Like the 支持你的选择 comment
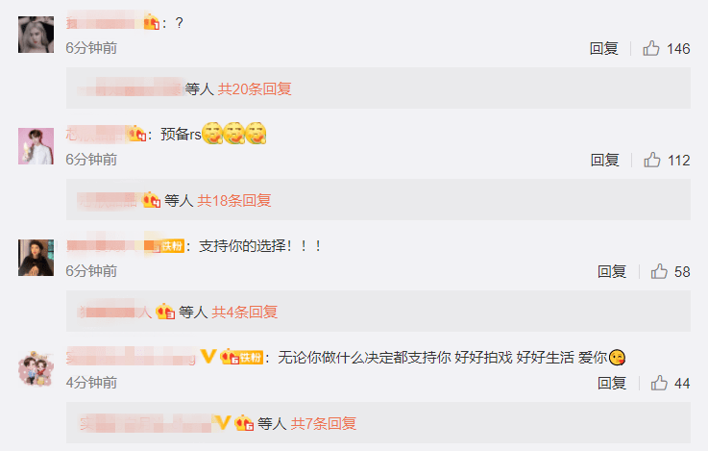This screenshot has width=708, height=451. pos(659,271)
